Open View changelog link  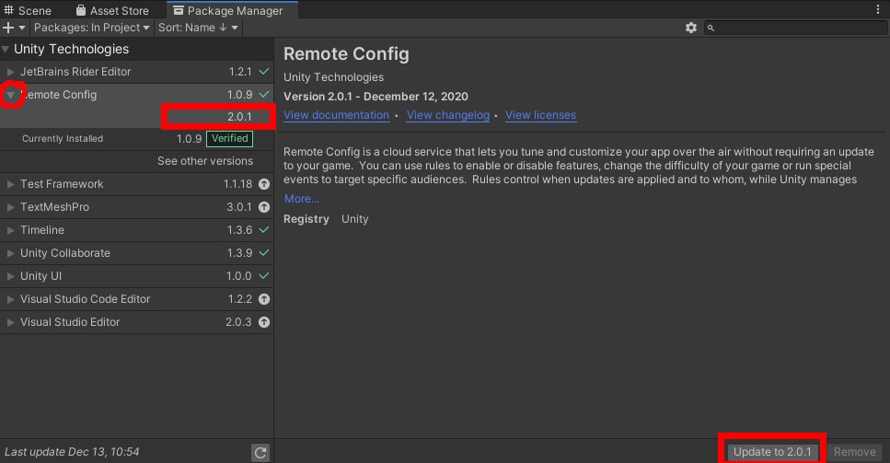pos(448,115)
